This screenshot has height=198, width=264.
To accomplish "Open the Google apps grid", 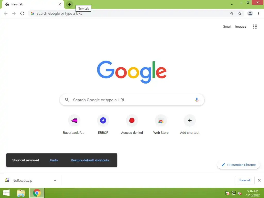I will point(255,27).
